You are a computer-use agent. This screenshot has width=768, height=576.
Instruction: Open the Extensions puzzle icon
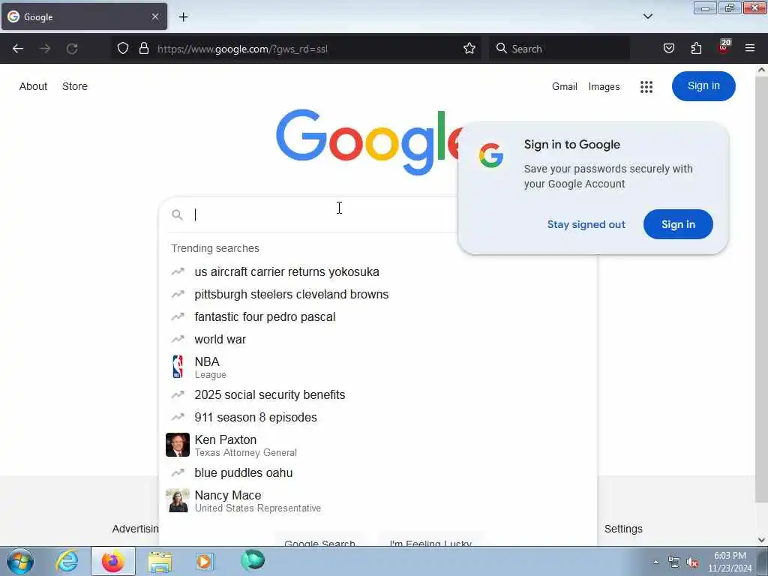696,48
